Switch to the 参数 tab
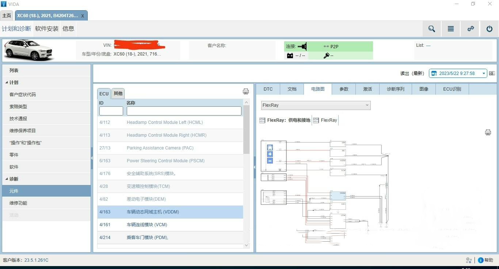 [344, 89]
